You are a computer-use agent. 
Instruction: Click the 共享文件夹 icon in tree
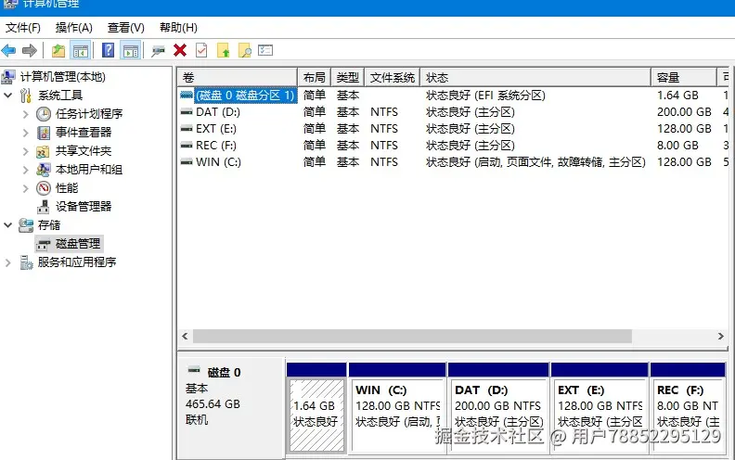pos(43,151)
